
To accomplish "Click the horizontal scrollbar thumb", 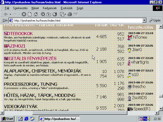I will 80,113.
